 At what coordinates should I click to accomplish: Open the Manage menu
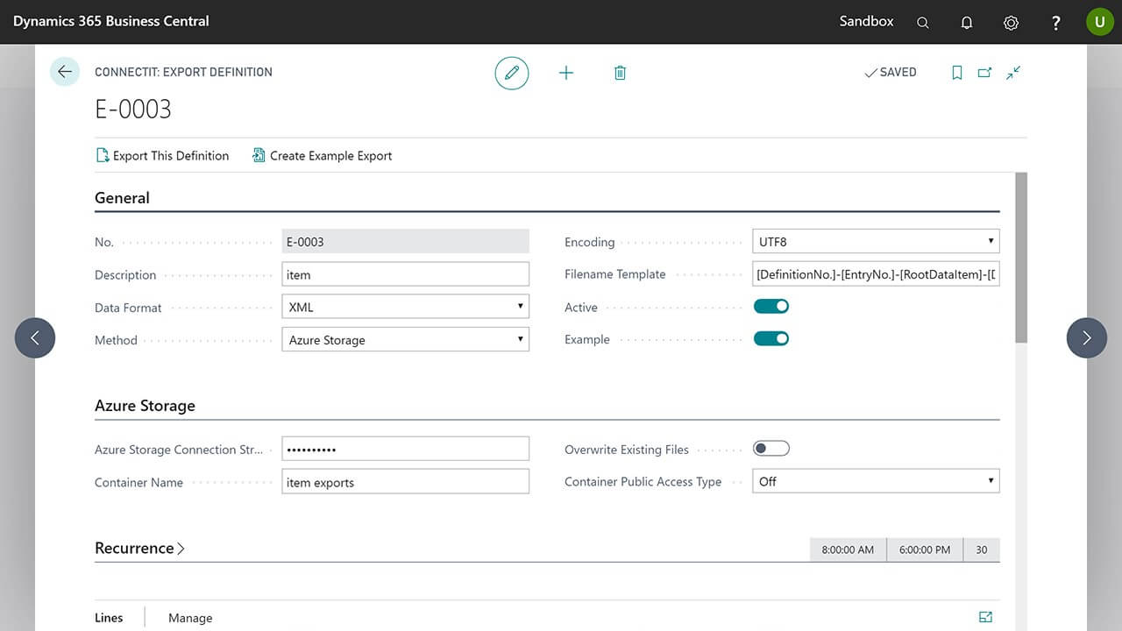[190, 618]
